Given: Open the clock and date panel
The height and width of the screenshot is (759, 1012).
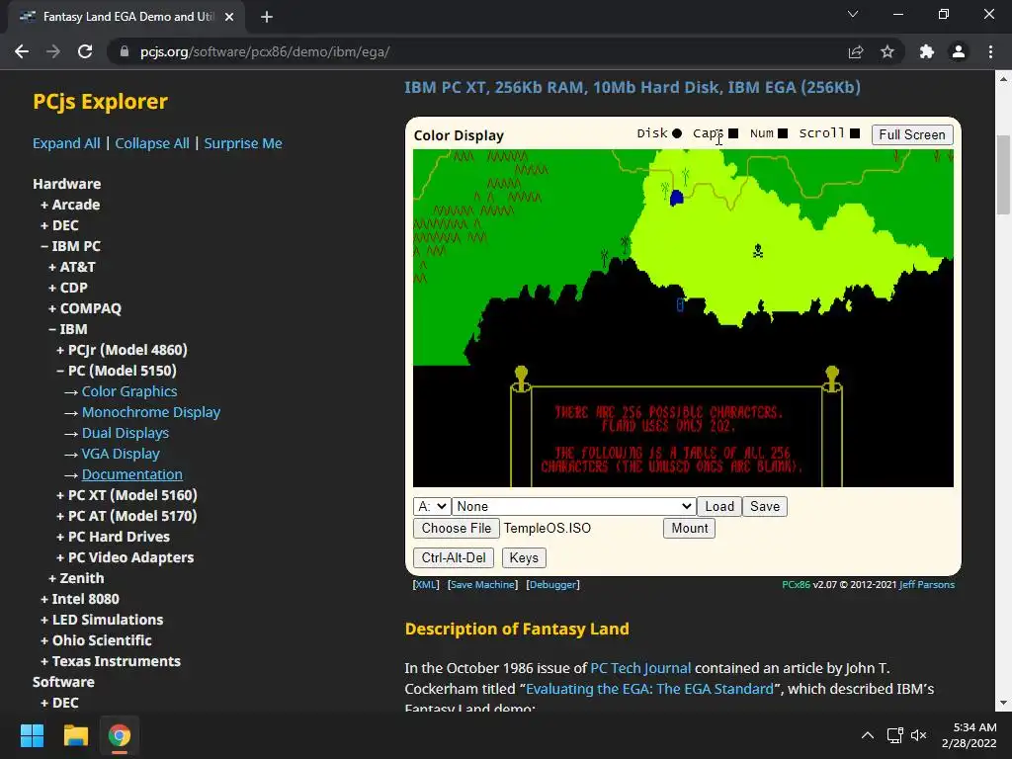Looking at the screenshot, I should (969, 735).
